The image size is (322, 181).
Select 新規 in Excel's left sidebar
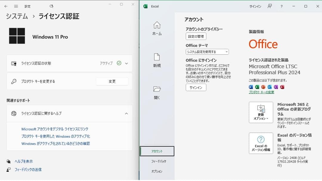(x=157, y=61)
